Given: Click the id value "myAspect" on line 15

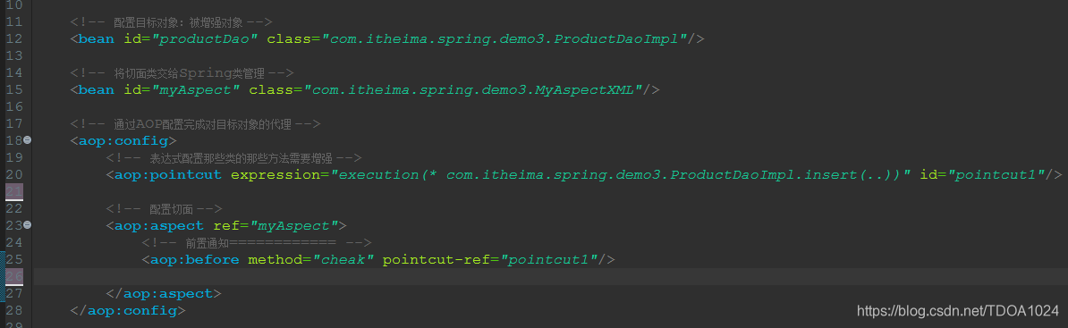Looking at the screenshot, I should (x=195, y=90).
